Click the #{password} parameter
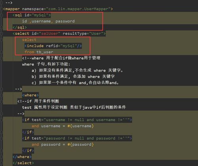198x166 pixels. 80,145
